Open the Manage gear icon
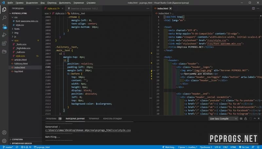The width and height of the screenshot is (262, 149). tap(4, 141)
